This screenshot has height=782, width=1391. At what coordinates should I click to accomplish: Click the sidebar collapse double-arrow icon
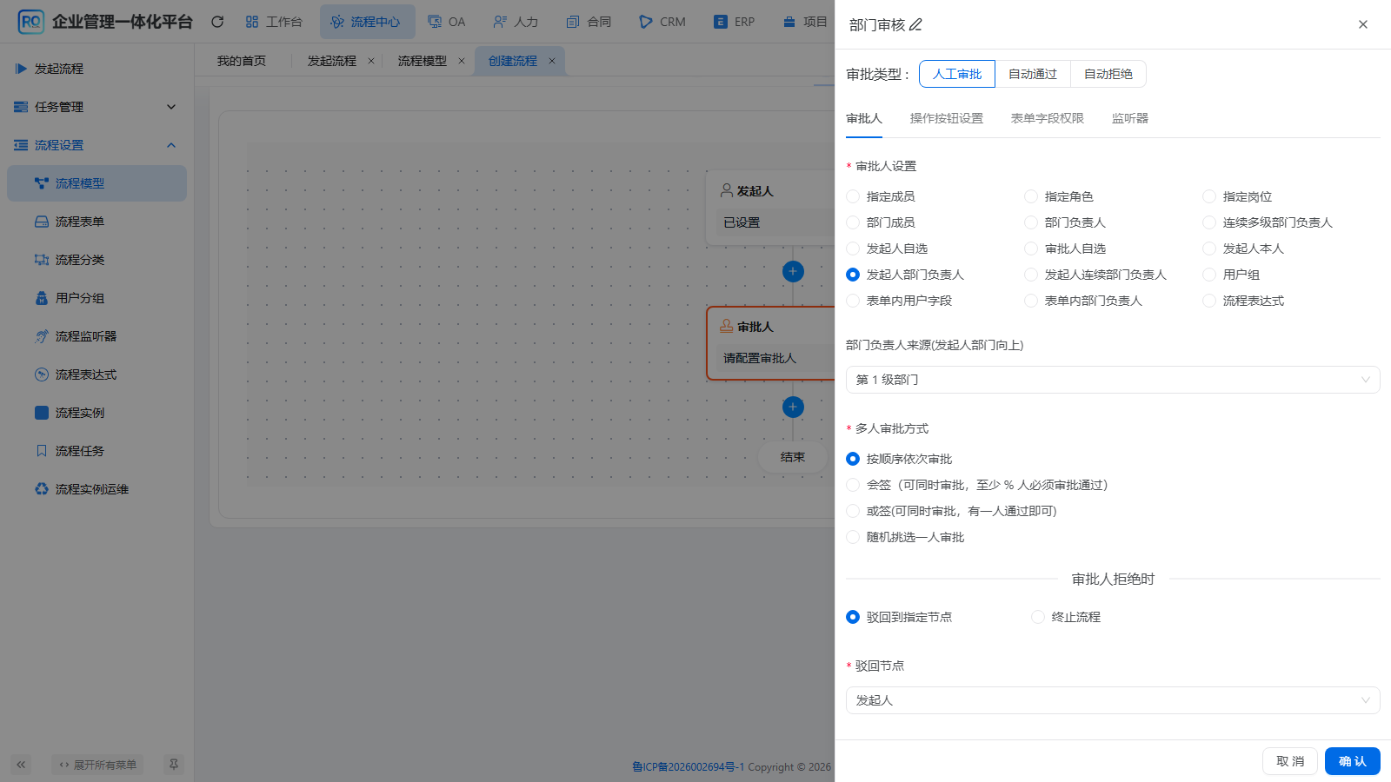tap(21, 765)
